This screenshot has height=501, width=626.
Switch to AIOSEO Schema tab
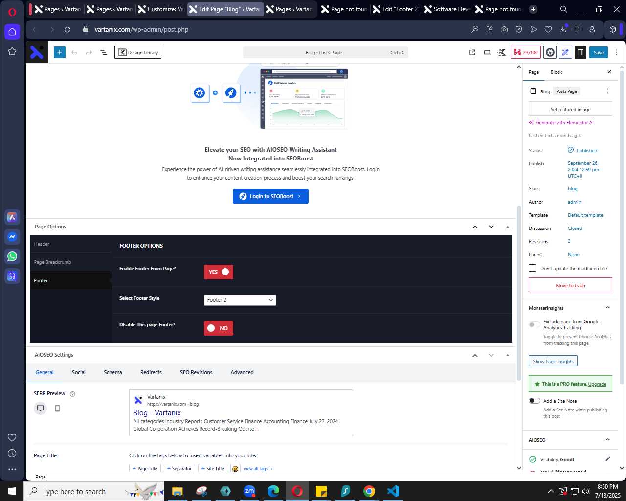[x=113, y=372]
